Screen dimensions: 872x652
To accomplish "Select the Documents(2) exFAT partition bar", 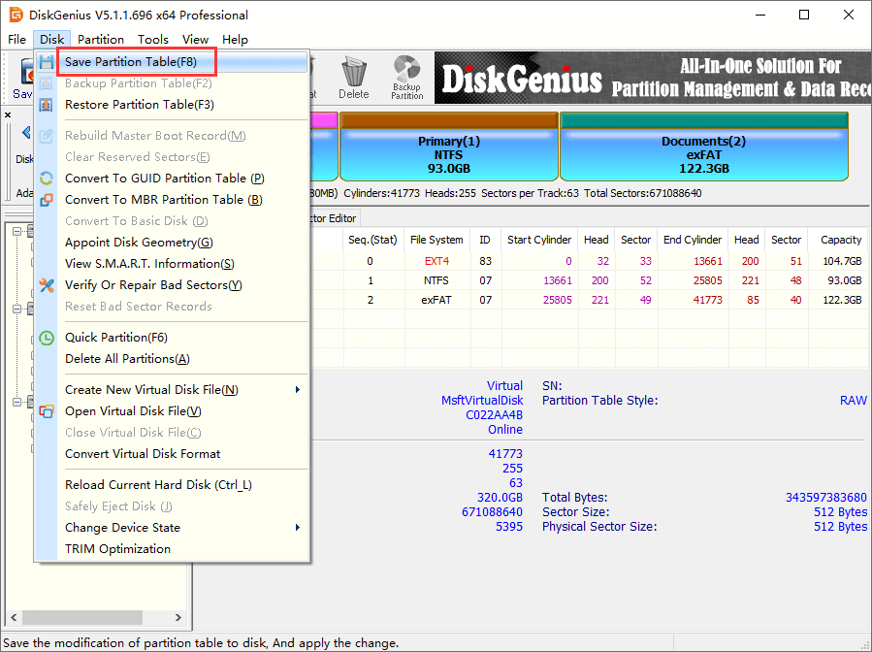I will 703,153.
